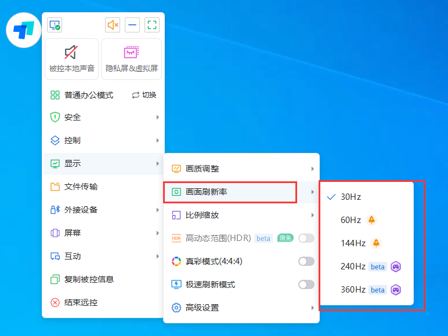Choose the 144Hz refresh rate
Image resolution: width=448 pixels, height=336 pixels.
pyautogui.click(x=367, y=243)
